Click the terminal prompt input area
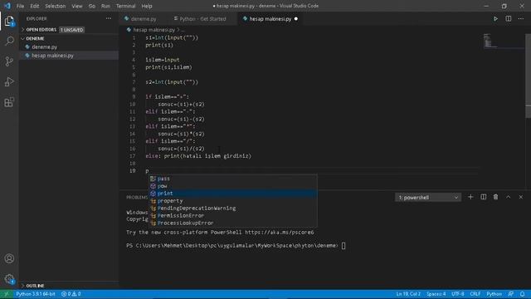This screenshot has width=531, height=299. point(343,246)
